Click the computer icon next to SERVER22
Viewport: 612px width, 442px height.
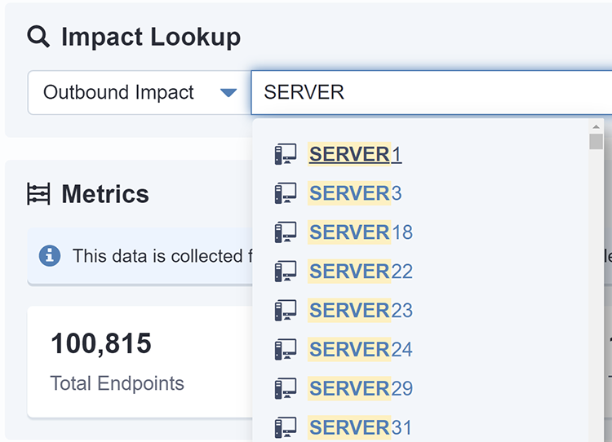coord(286,271)
